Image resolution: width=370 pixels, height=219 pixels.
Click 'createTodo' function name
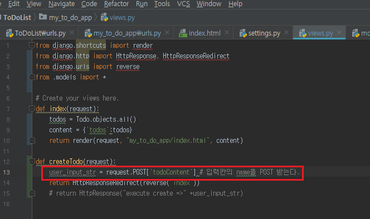tap(66, 162)
